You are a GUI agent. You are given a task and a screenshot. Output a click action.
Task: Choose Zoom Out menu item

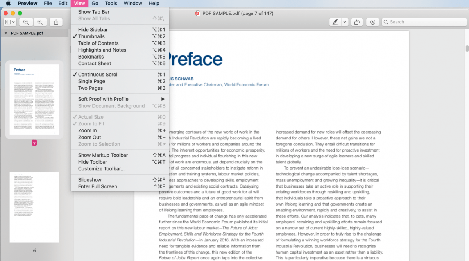tap(120, 137)
